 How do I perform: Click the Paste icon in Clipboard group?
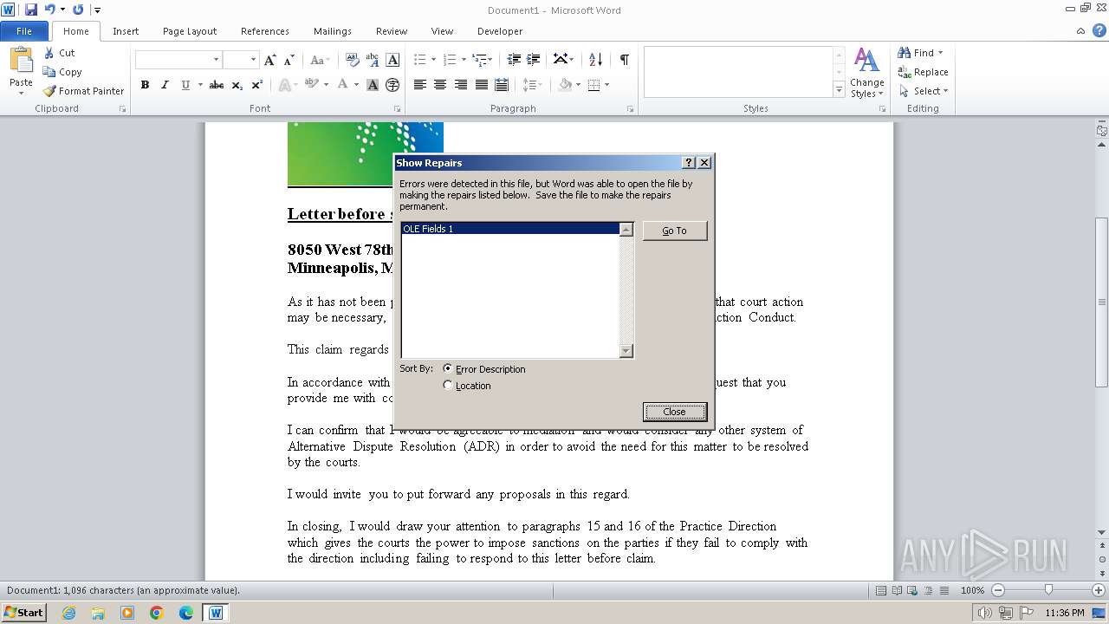[21, 62]
